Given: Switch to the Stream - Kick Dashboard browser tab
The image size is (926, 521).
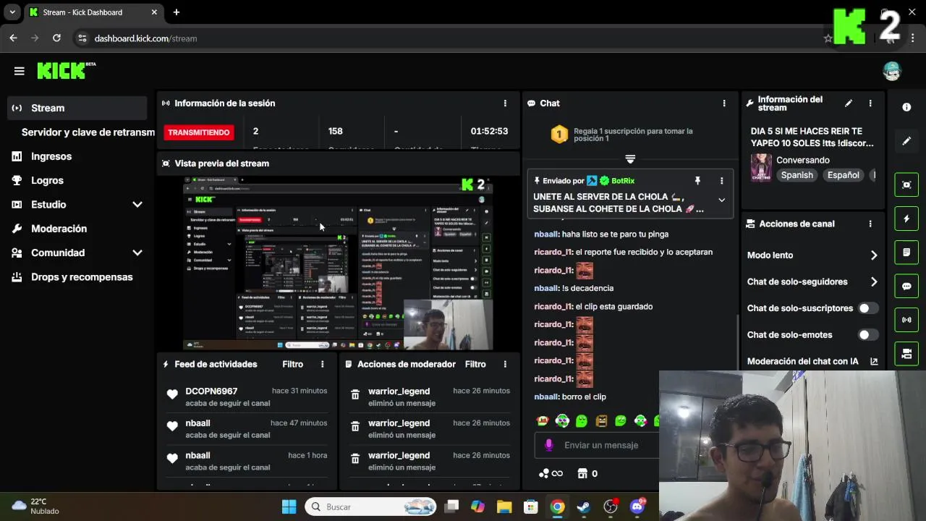Looking at the screenshot, I should coord(93,12).
